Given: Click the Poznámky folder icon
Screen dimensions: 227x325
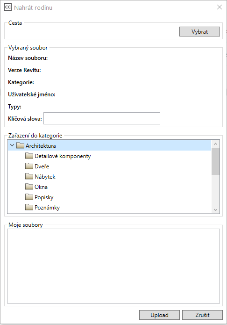Looking at the screenshot, I should [29, 207].
